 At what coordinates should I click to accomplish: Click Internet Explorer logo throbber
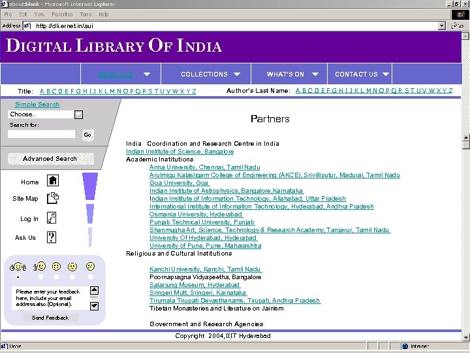click(460, 14)
